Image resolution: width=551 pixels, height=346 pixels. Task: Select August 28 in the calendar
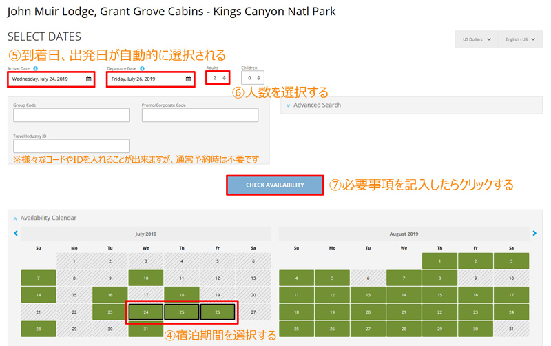pyautogui.click(x=404, y=329)
